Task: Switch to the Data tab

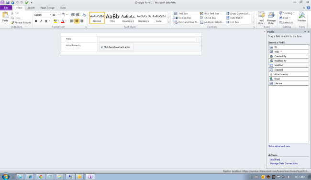Action: pos(63,8)
